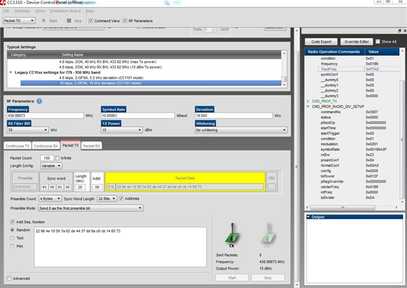Click the Code Export button
This screenshot has width=407, height=288.
point(321,41)
